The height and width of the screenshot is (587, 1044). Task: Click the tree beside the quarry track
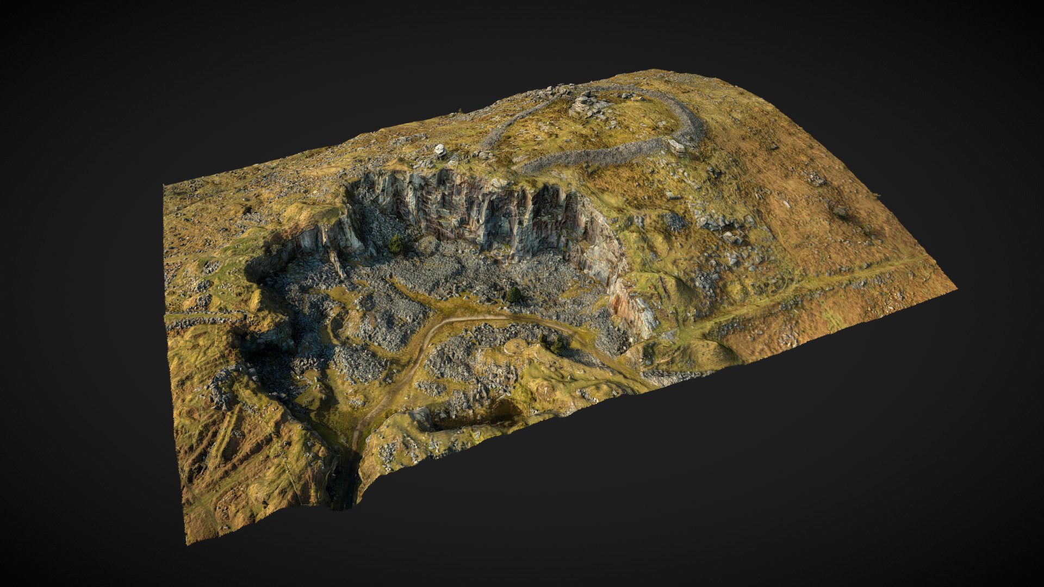coord(555,342)
